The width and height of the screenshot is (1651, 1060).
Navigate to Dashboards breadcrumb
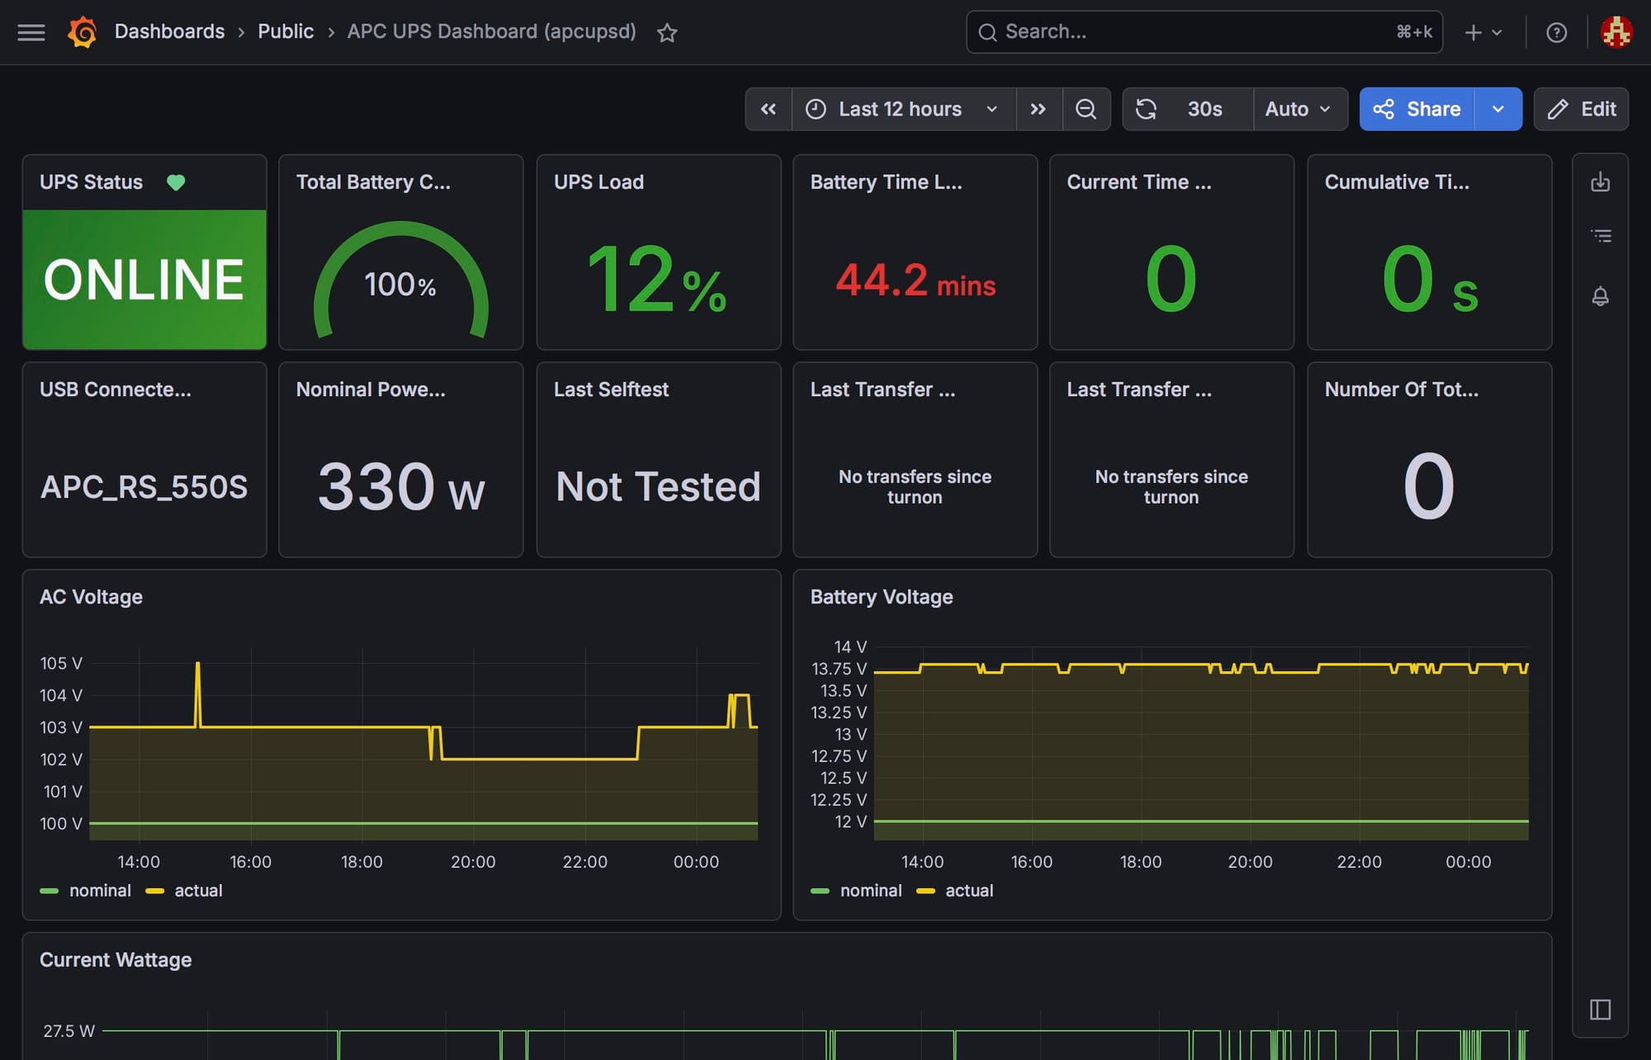pyautogui.click(x=169, y=31)
